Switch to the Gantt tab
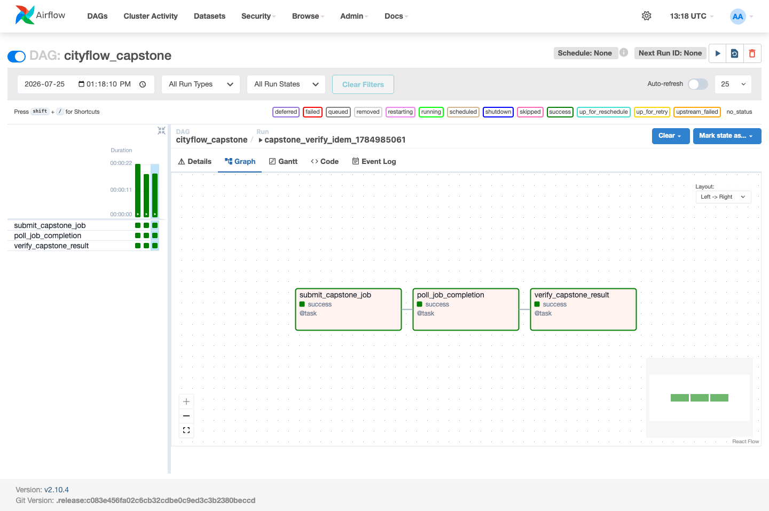 coord(283,161)
